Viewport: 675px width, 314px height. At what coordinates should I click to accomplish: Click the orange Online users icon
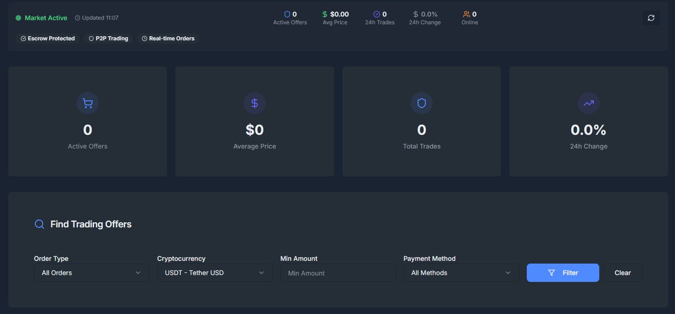pyautogui.click(x=466, y=14)
